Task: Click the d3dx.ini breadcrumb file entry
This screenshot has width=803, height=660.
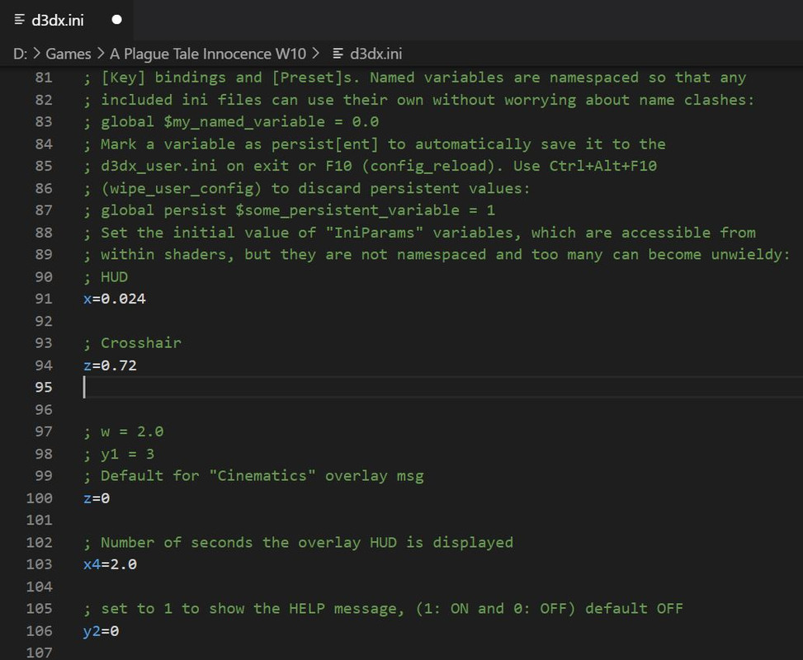Action: [376, 54]
